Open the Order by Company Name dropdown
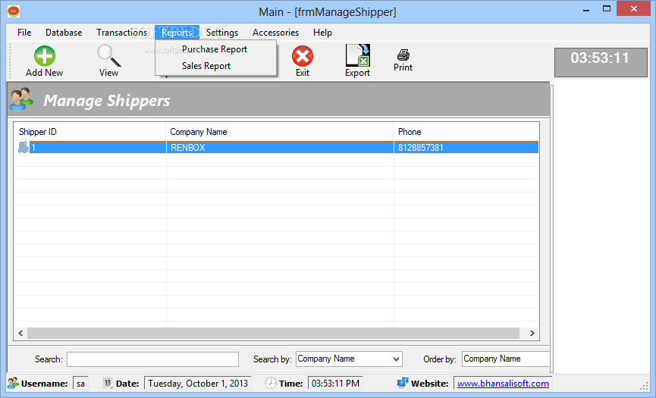Screen dimensions: 656x398 coord(506,359)
